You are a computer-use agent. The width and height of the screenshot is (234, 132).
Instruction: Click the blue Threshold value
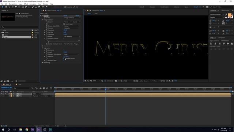(65, 30)
